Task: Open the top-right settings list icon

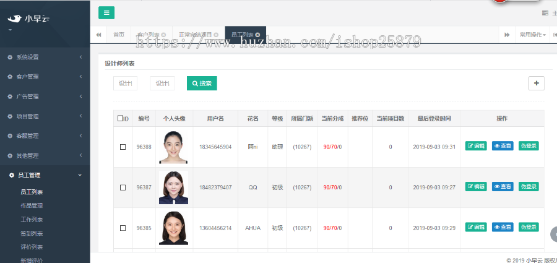Action: [x=545, y=13]
